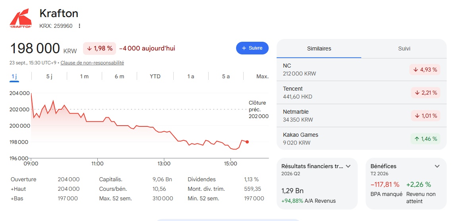Expand the Bénéfices card chevron
Image resolution: width=463 pixels, height=221 pixels.
[437, 166]
